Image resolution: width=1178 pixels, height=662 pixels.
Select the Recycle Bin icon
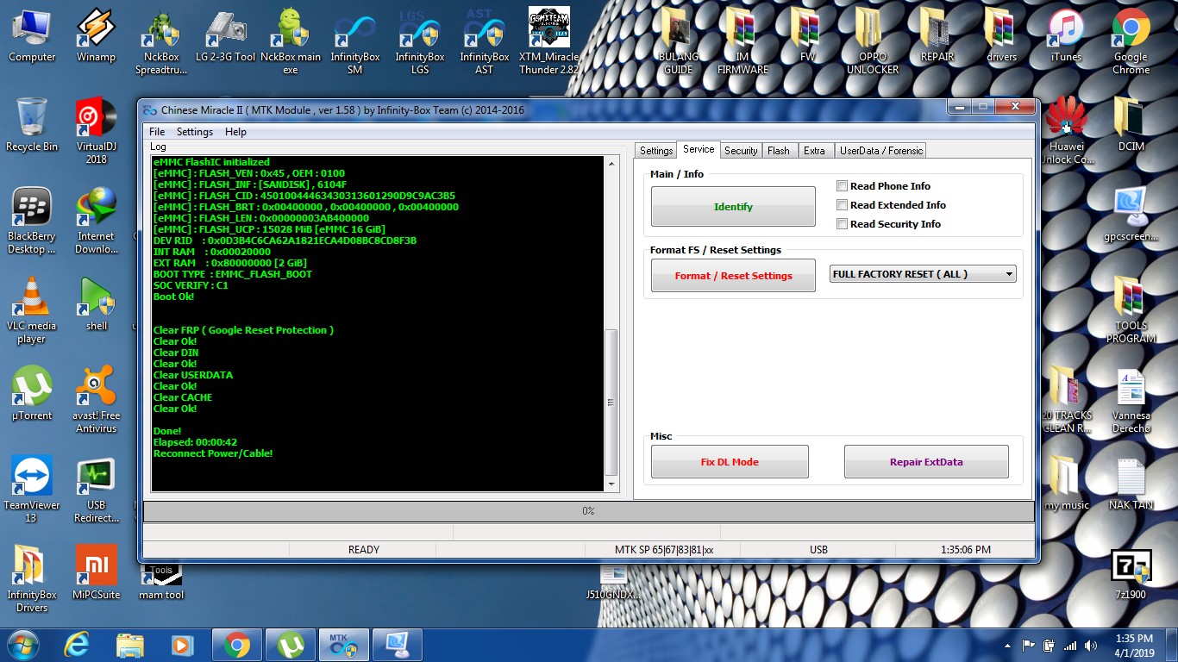coord(32,125)
